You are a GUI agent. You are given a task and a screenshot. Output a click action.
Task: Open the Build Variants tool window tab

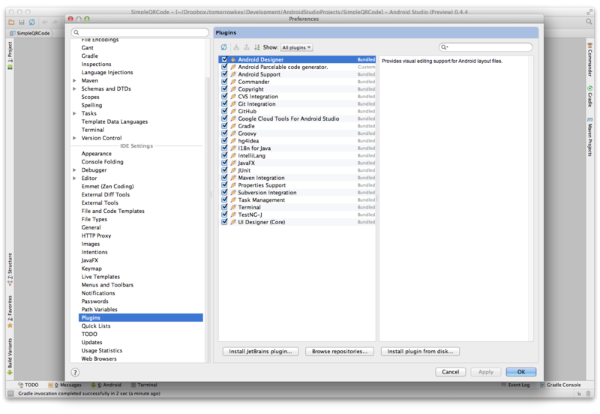(10, 356)
